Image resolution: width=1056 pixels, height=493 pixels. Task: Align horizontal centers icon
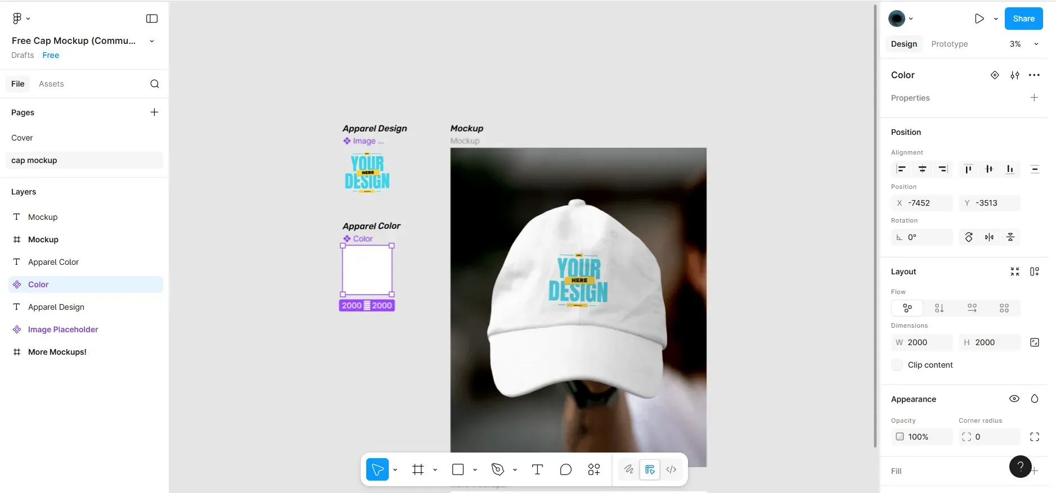pos(923,169)
